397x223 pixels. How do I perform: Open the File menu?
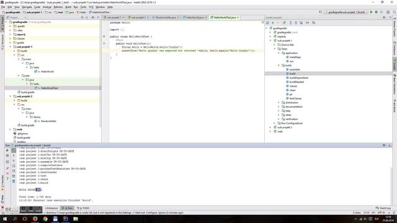click(x=3, y=7)
